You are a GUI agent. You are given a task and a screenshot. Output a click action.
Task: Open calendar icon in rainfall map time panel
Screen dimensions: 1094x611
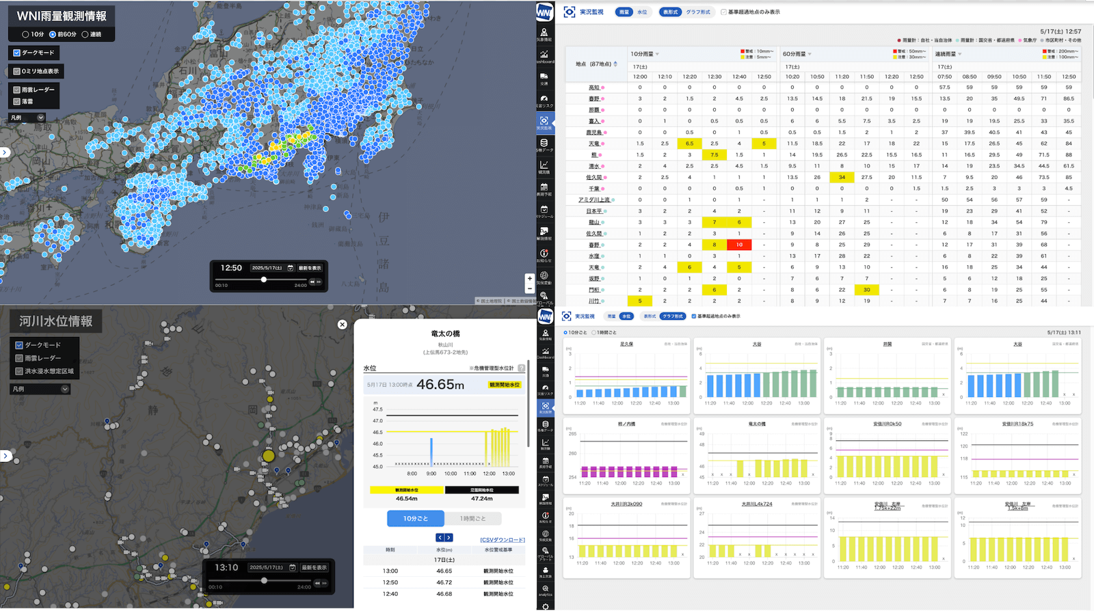291,268
